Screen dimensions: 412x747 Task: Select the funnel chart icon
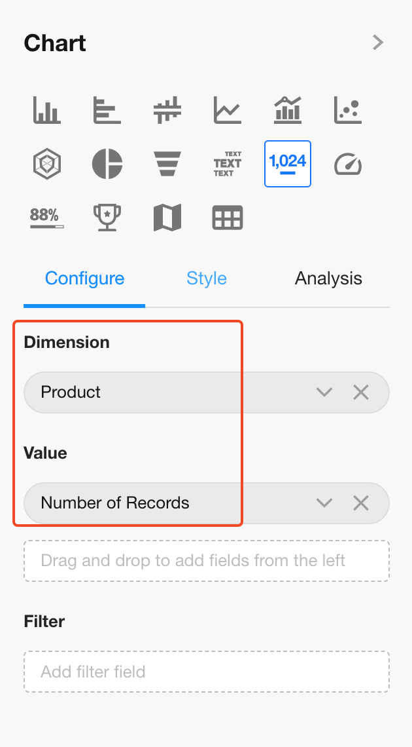point(167,164)
